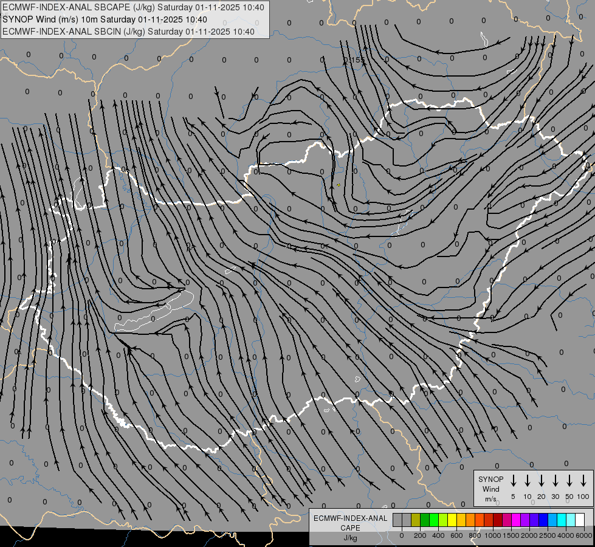This screenshot has height=547, width=595.
Task: Click the m/s unit in the wind legend
Action: (x=490, y=499)
